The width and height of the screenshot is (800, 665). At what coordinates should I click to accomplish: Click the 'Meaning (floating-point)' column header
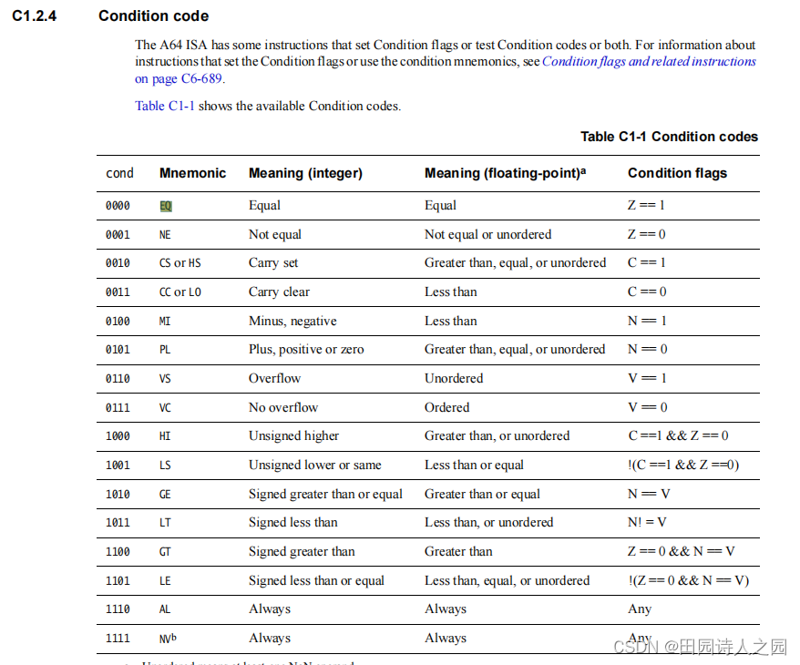click(x=505, y=173)
